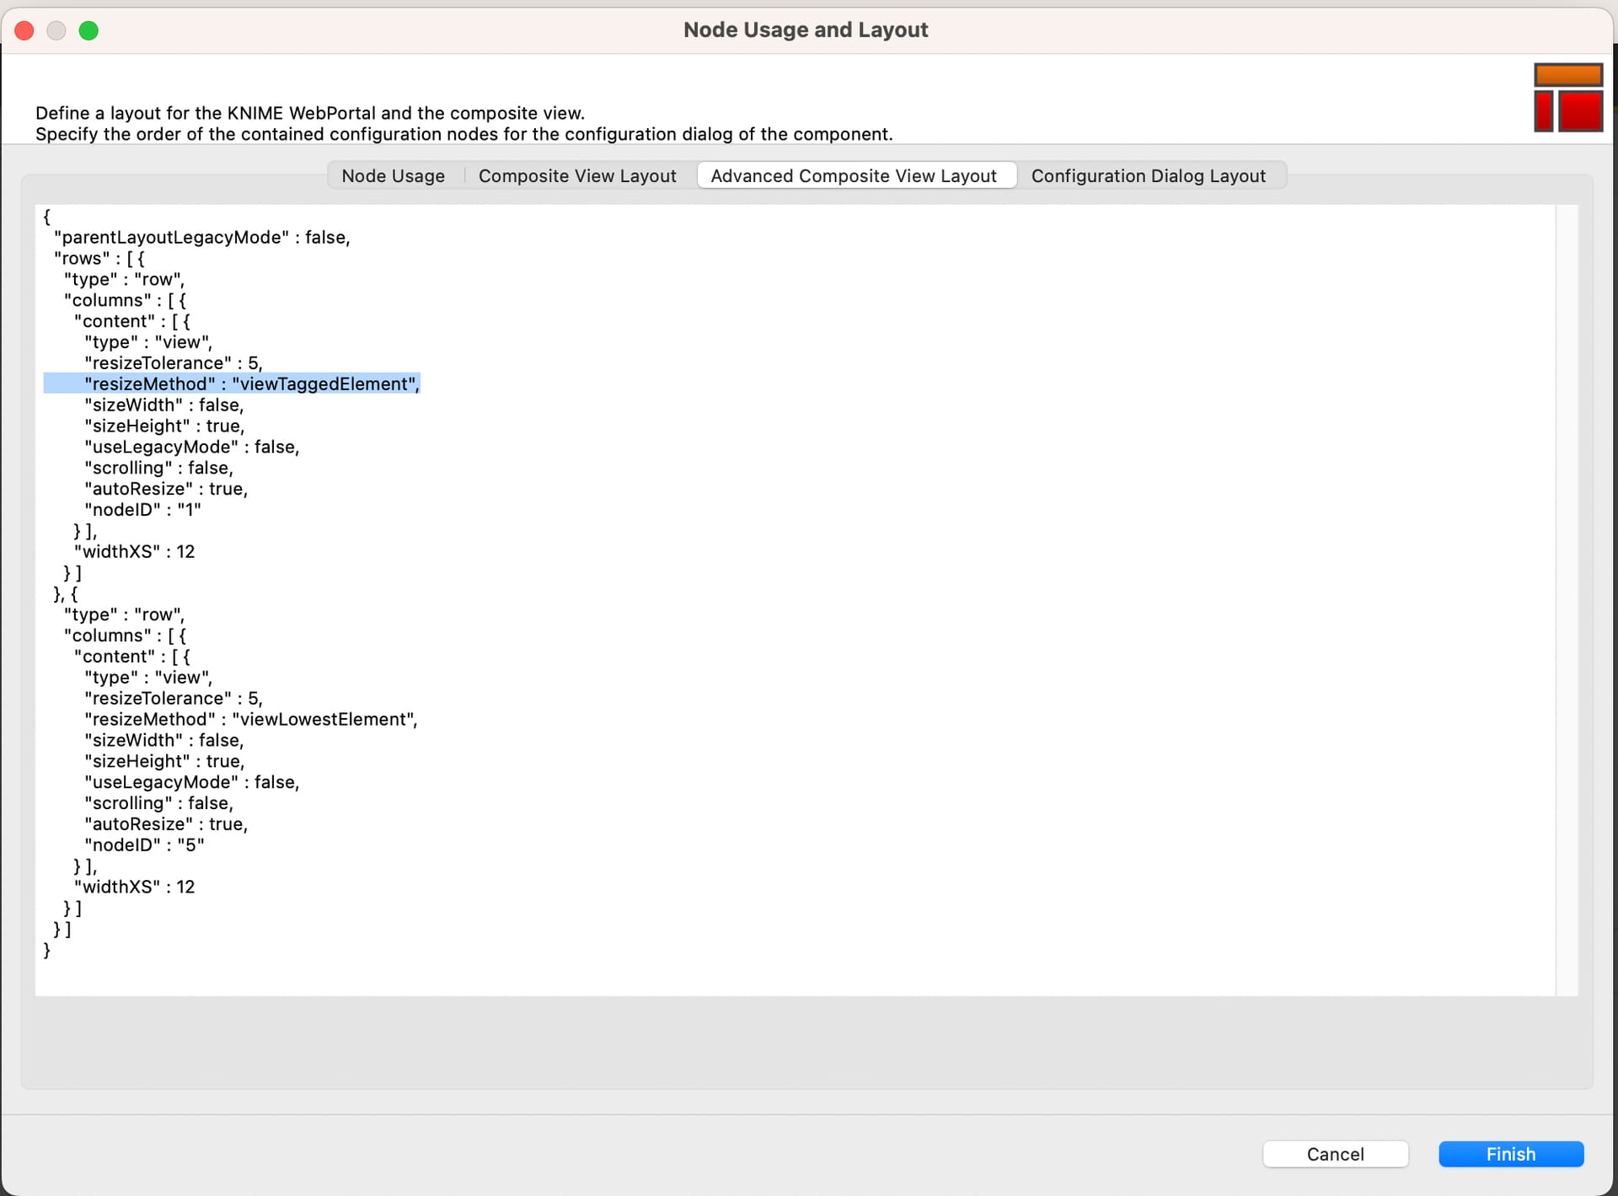Select the Advanced Composite View Layout tab

tap(855, 175)
